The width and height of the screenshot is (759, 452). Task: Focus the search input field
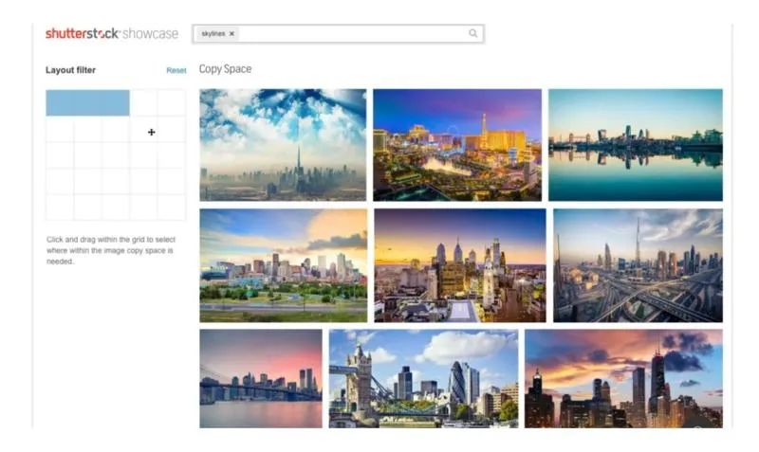tap(338, 33)
